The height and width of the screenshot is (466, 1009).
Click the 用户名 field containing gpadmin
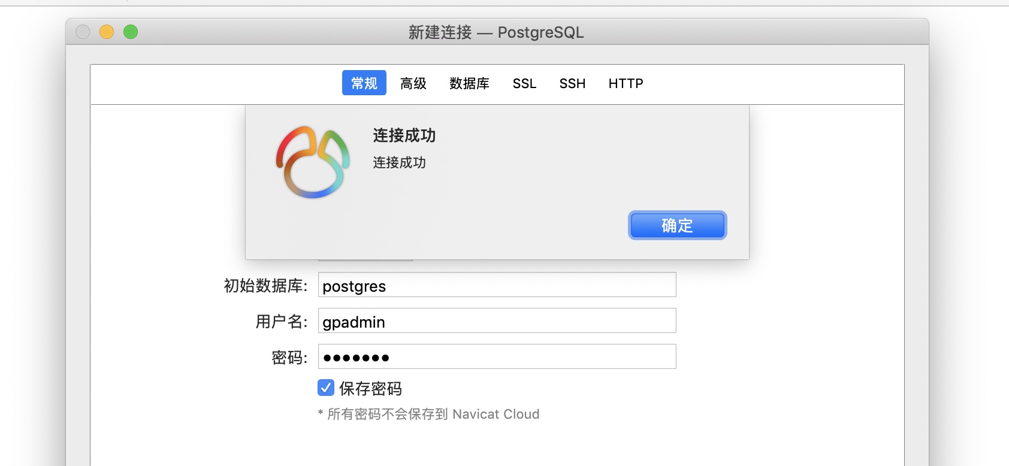(497, 320)
